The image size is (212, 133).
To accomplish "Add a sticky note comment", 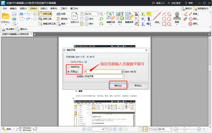I will point(149,14).
